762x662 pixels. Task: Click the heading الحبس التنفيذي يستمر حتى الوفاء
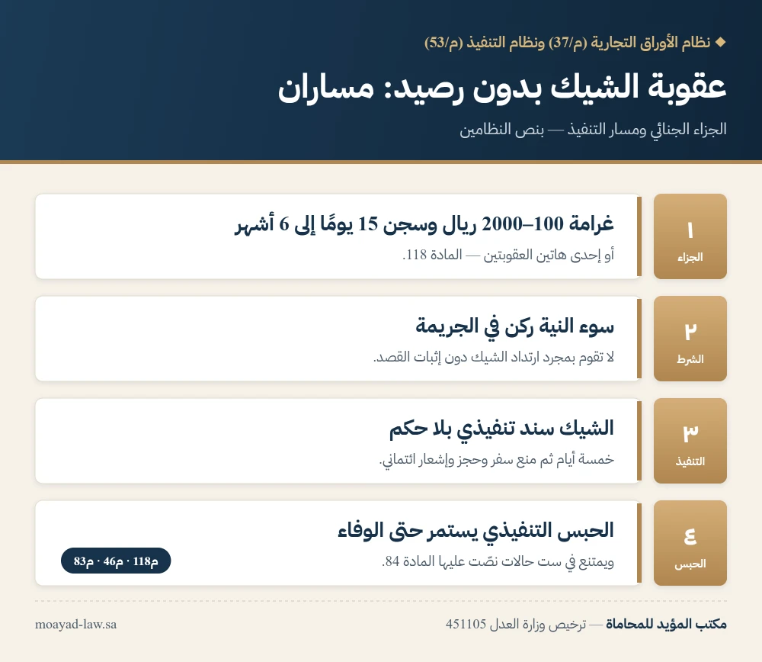[x=475, y=531]
